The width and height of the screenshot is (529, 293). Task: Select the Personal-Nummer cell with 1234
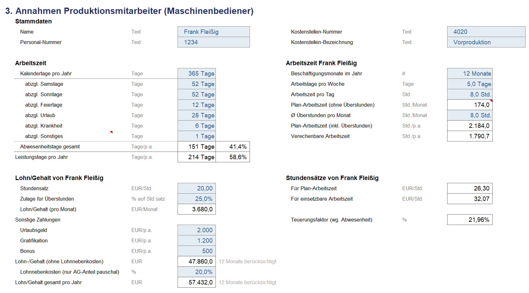point(214,42)
